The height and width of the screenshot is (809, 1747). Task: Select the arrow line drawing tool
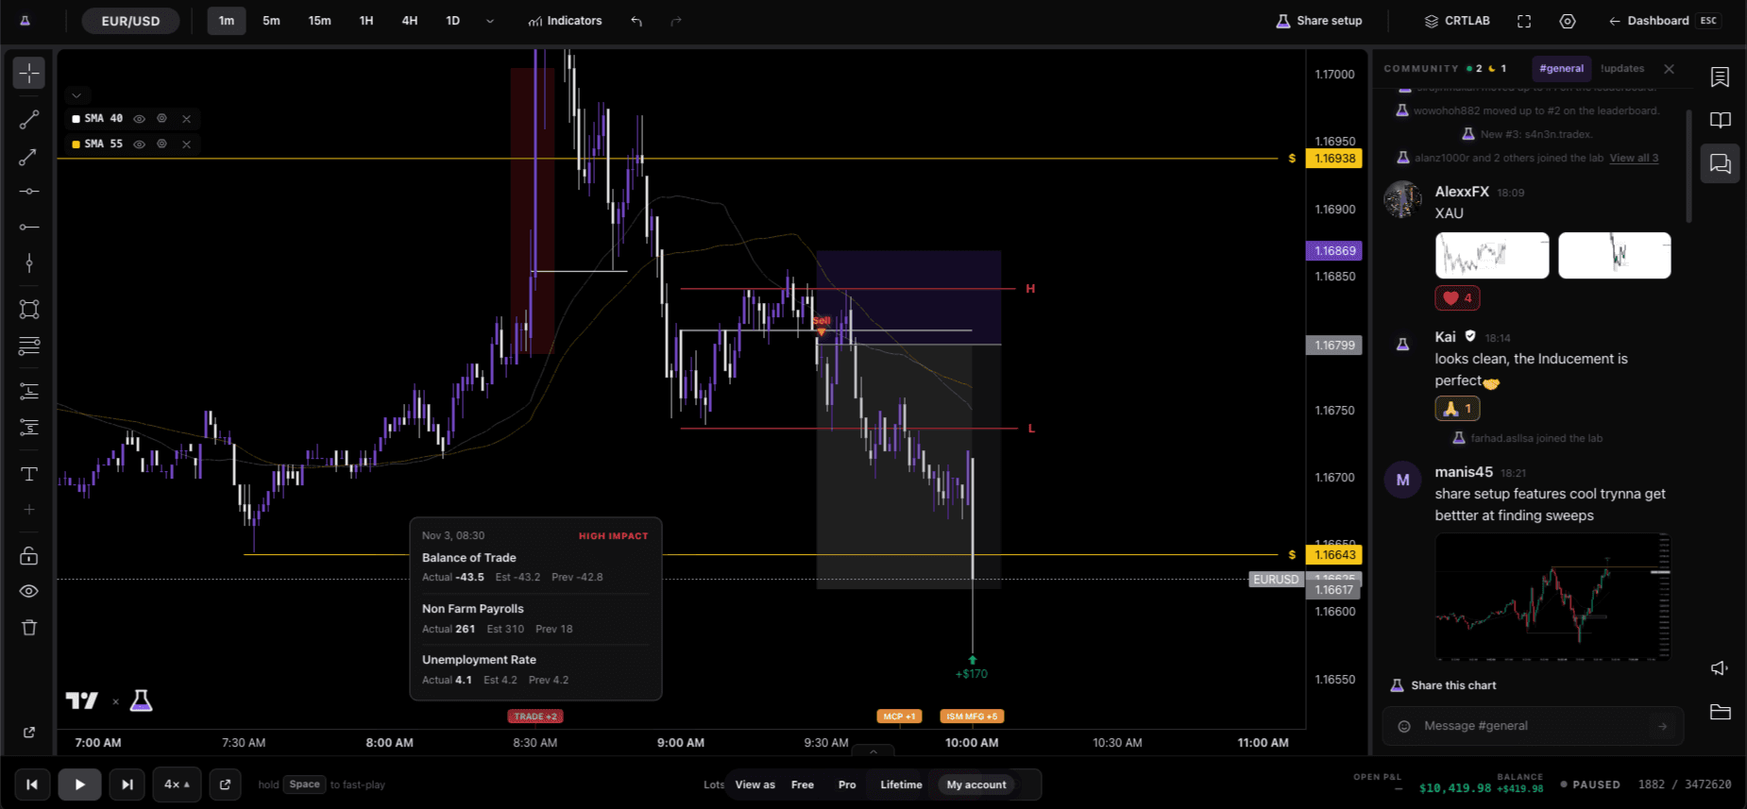tap(29, 157)
